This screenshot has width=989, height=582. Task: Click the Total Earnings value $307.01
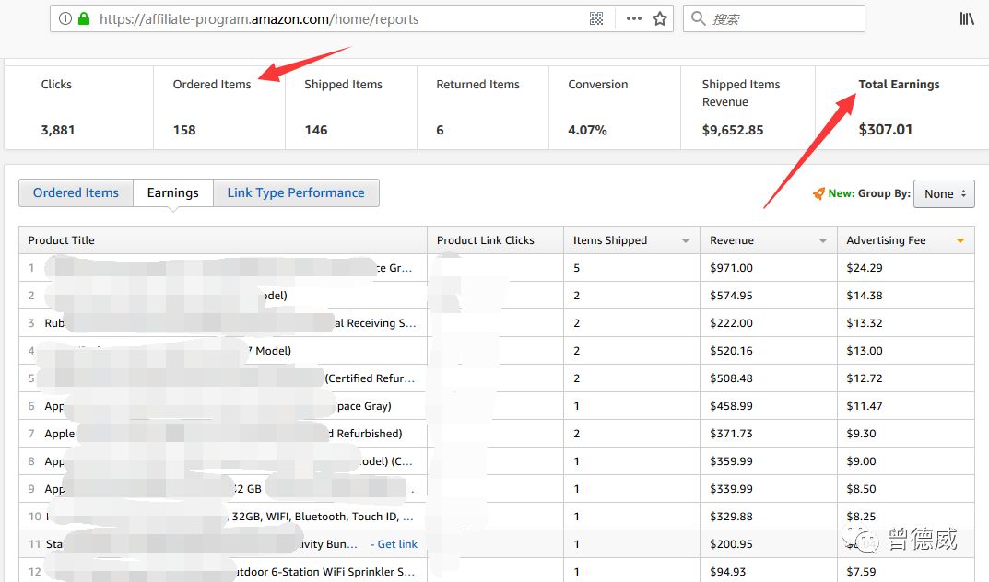(x=885, y=129)
